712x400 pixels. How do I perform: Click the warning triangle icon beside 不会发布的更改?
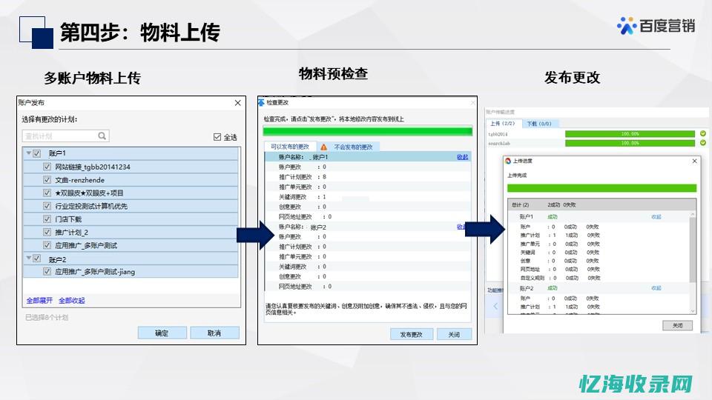point(323,147)
